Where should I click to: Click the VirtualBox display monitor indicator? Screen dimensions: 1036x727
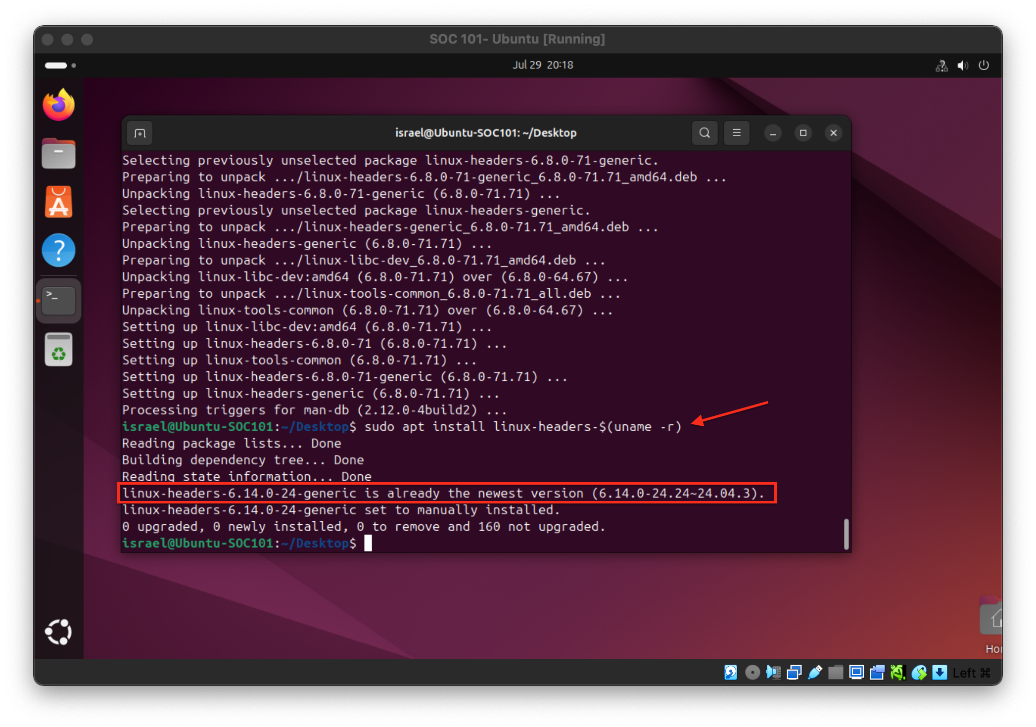pyautogui.click(x=856, y=673)
